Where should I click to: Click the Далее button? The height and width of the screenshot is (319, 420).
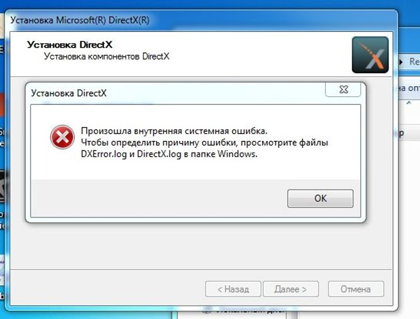click(291, 289)
